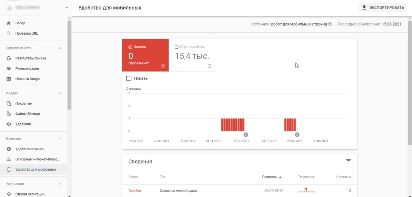Click the Проверка URL magnifier icon
This screenshot has width=412, height=197.
pos(9,33)
